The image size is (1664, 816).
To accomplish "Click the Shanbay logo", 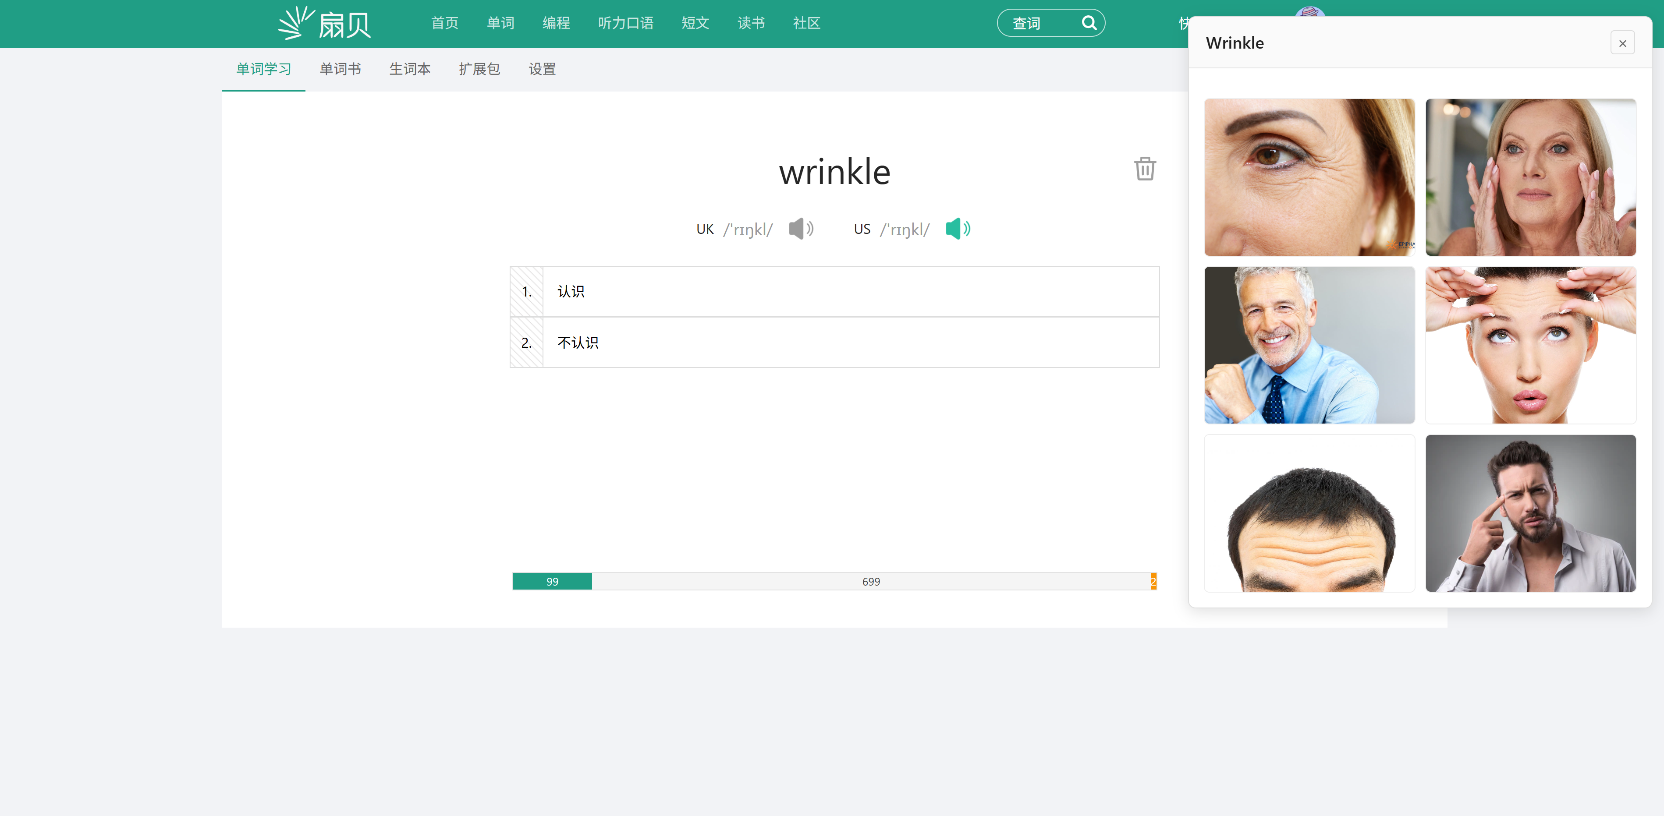I will click(324, 23).
